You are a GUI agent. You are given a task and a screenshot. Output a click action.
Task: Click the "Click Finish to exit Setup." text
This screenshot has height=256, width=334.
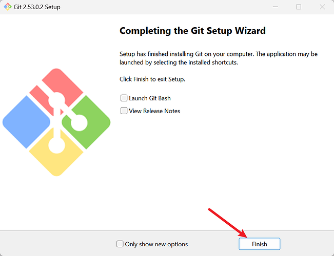tap(152, 79)
